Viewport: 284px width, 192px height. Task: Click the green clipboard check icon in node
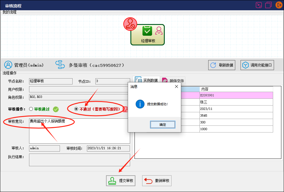tap(147, 31)
